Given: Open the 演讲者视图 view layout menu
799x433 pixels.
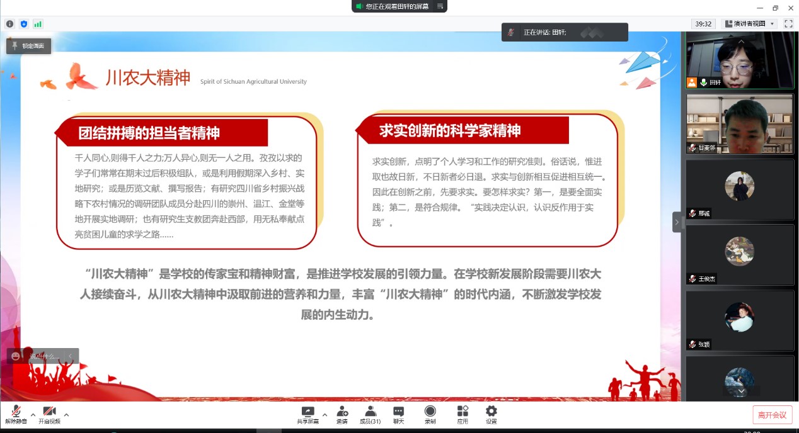Looking at the screenshot, I should [x=749, y=24].
